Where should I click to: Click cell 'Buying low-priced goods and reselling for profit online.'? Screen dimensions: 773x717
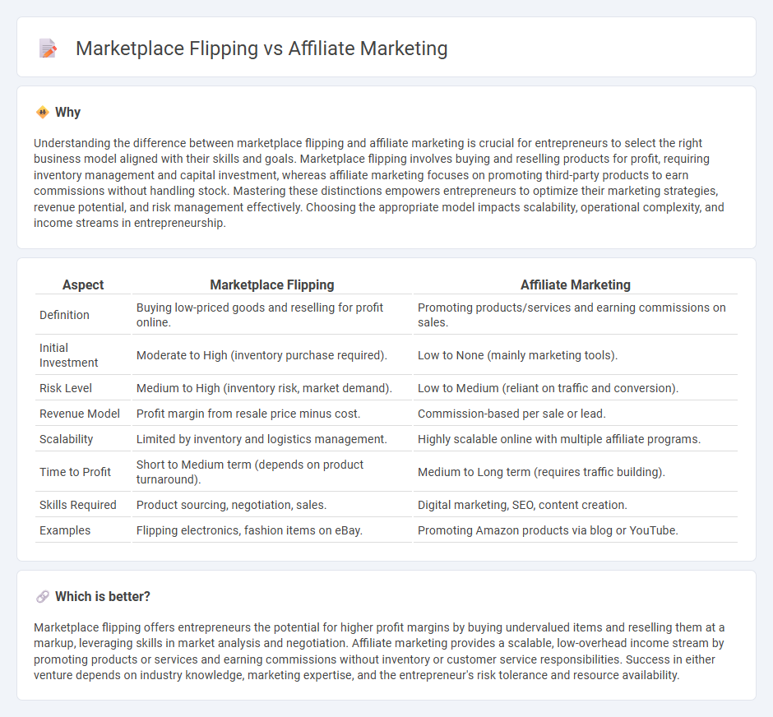[x=272, y=315]
